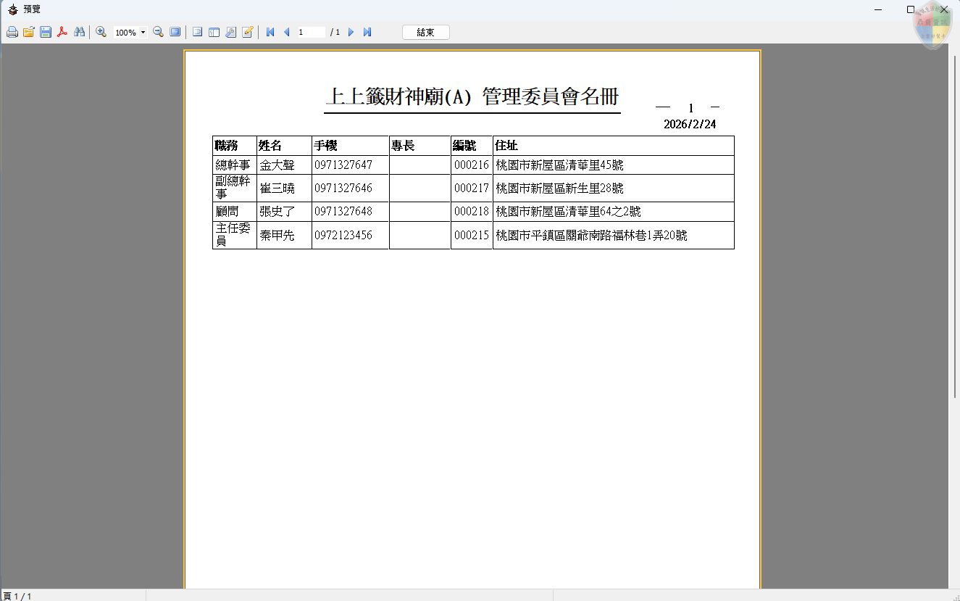Toggle the page index panel
This screenshot has height=601, width=960.
point(196,32)
